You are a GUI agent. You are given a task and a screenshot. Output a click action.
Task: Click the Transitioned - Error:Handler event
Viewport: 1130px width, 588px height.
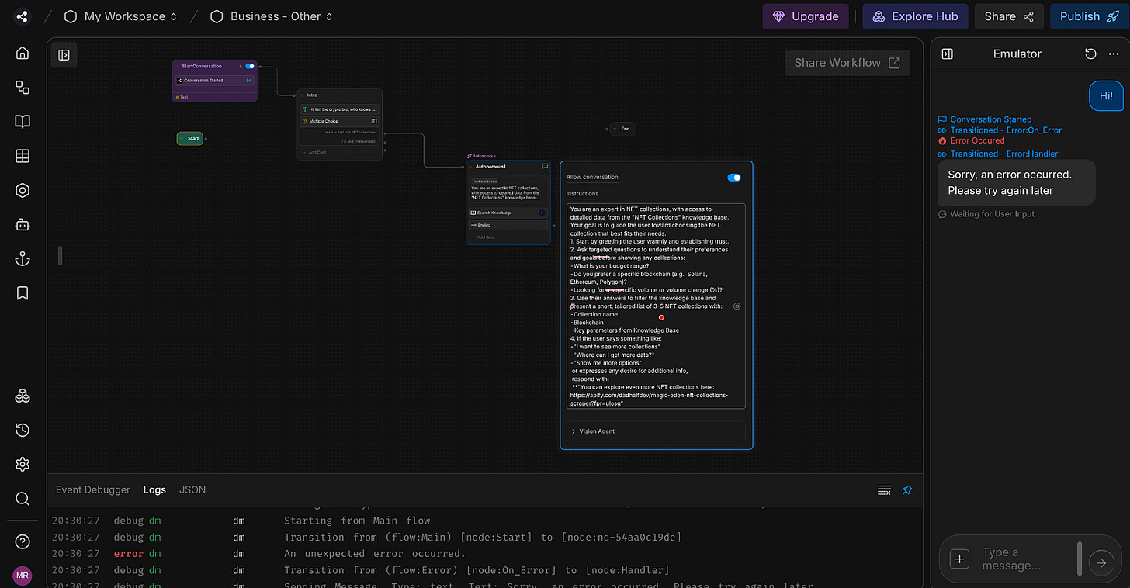[x=1004, y=154]
